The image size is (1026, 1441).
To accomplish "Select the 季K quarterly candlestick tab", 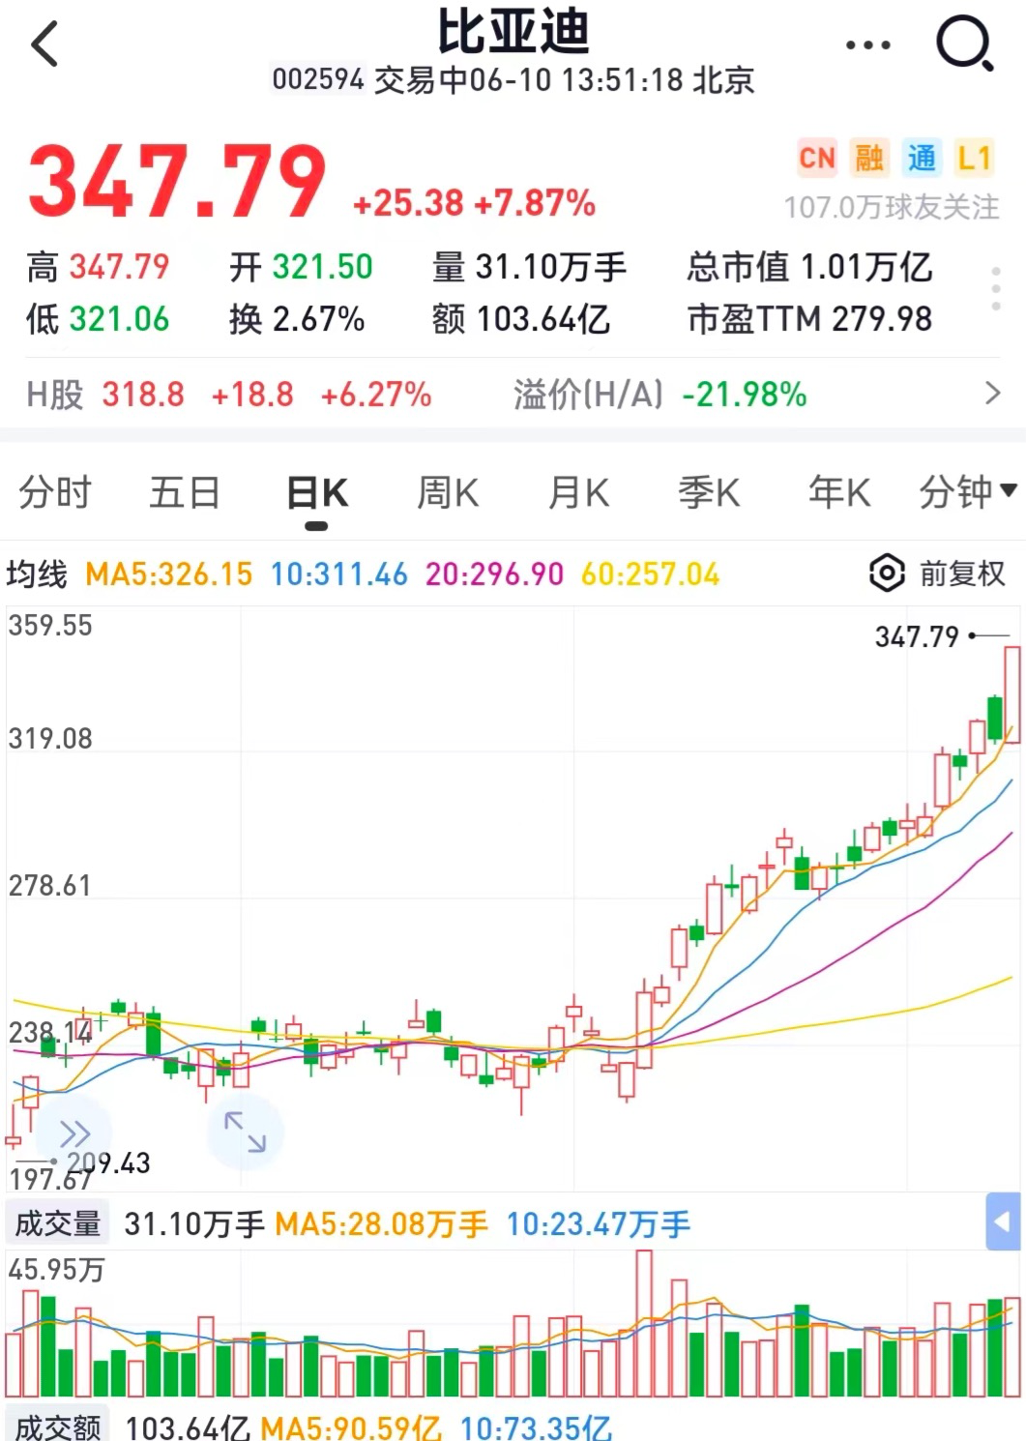I will click(x=709, y=492).
